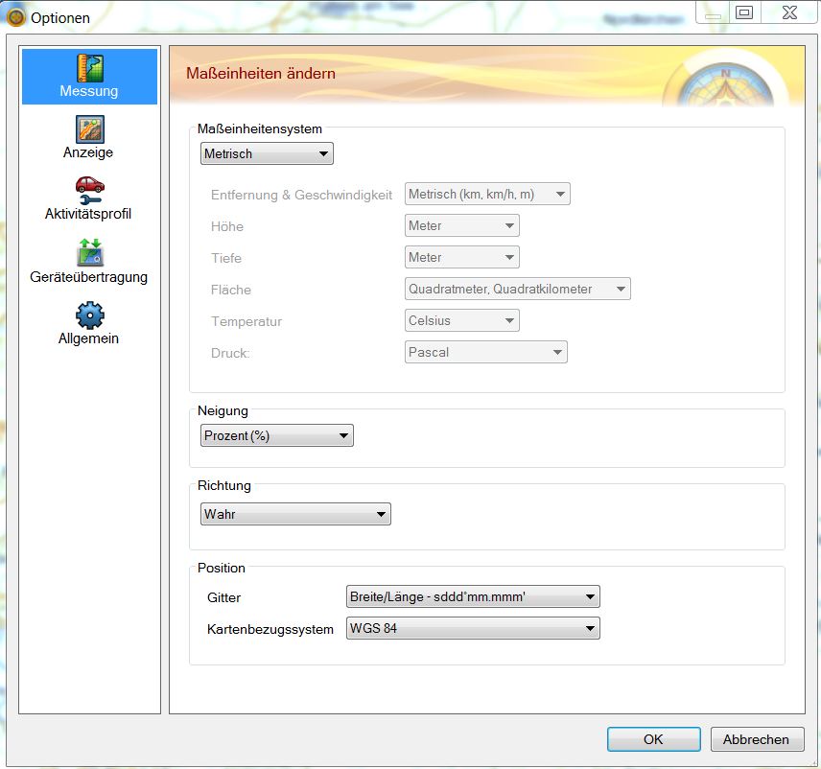Click the Druck Pascal dropdown
Screen dimensions: 821x769
[485, 352]
